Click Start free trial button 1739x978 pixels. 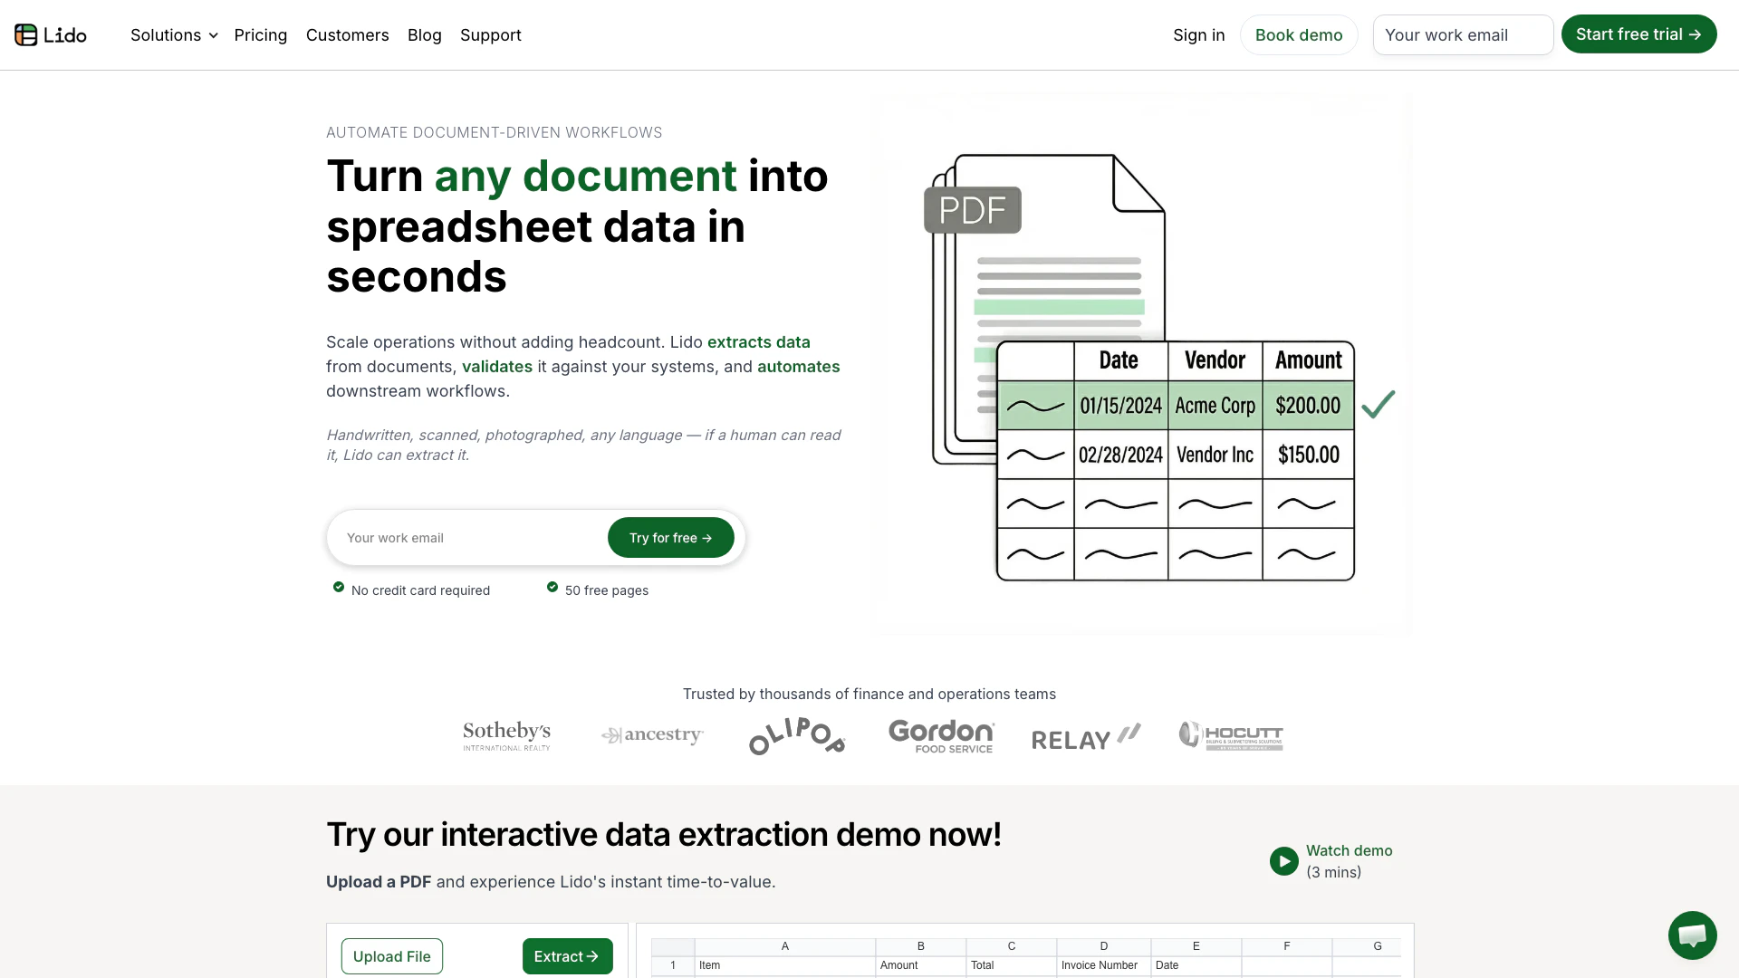pos(1638,34)
